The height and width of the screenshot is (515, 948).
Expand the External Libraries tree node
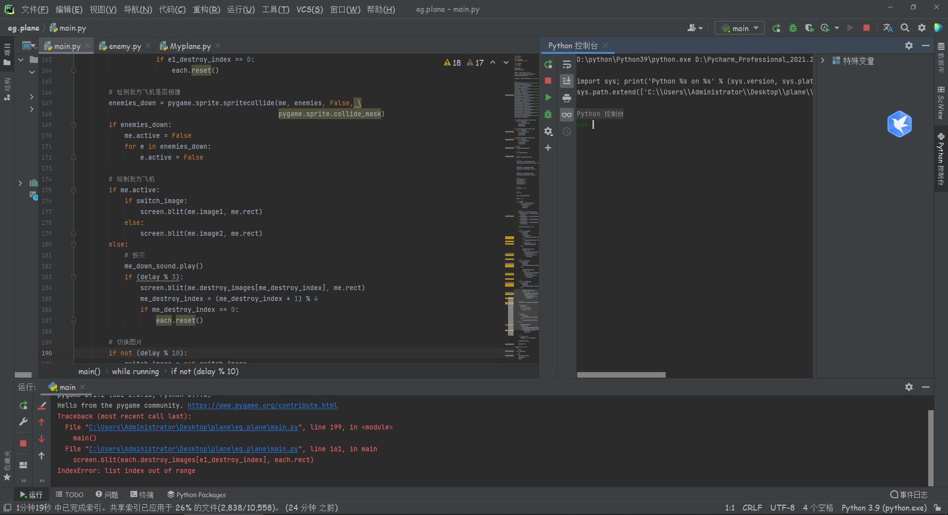(x=20, y=183)
